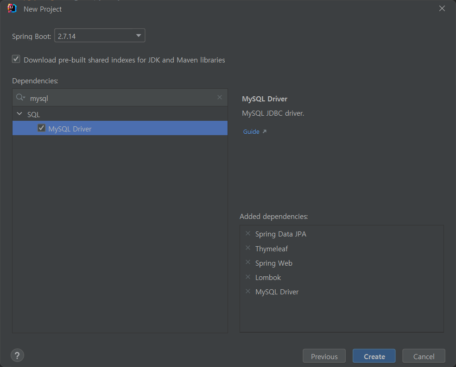Click the Create button

374,356
